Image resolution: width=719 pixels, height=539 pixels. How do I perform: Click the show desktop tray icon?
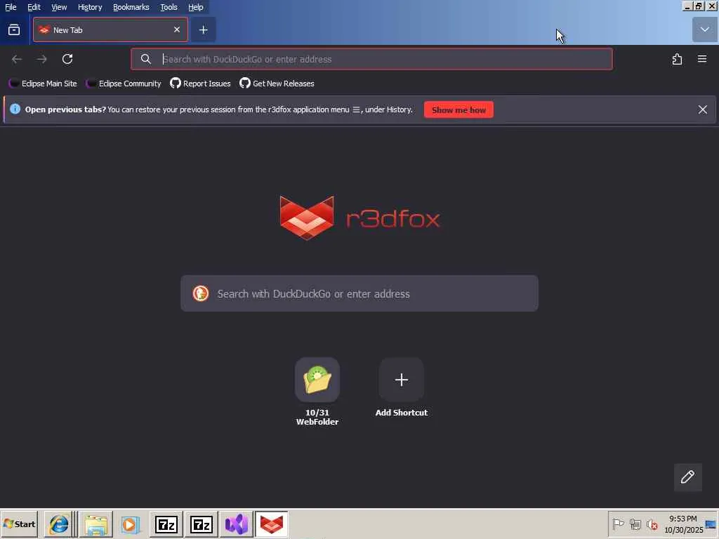[711, 524]
